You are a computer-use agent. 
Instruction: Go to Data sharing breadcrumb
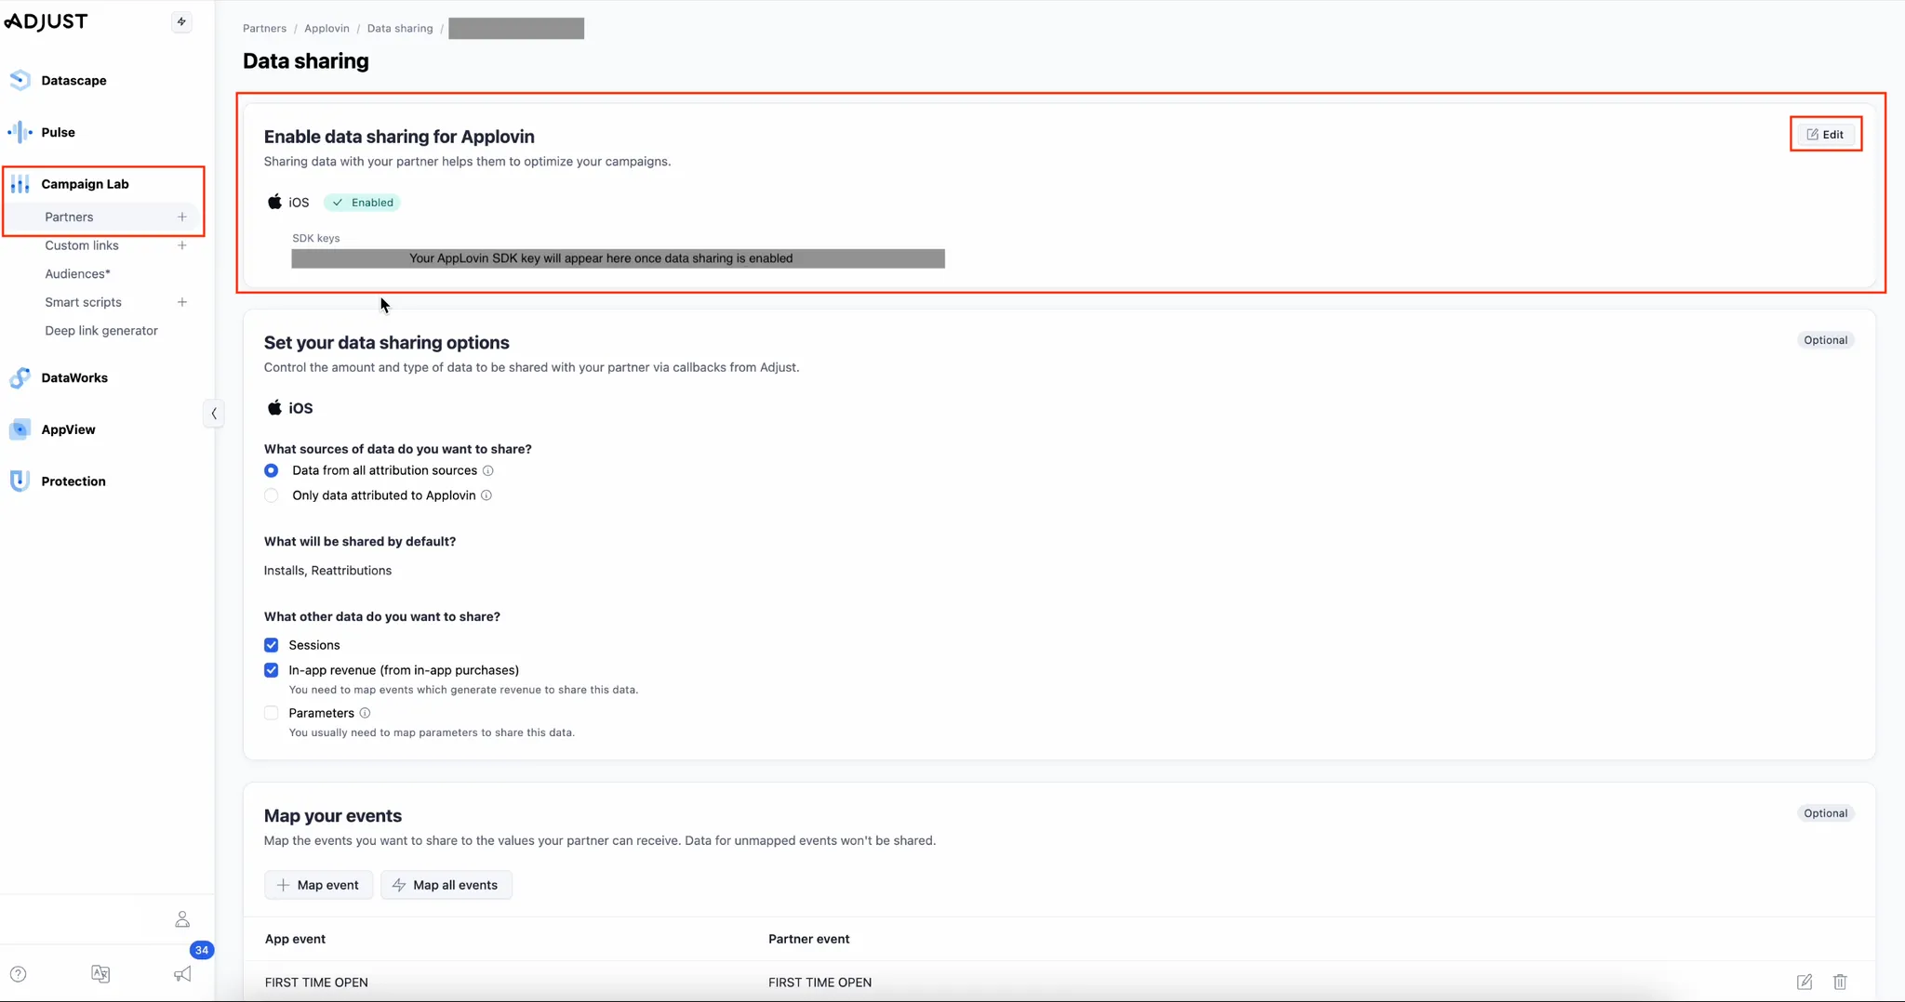coord(400,29)
